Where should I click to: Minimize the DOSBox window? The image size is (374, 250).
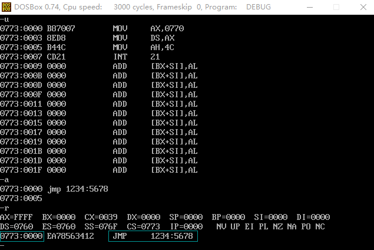click(x=310, y=7)
